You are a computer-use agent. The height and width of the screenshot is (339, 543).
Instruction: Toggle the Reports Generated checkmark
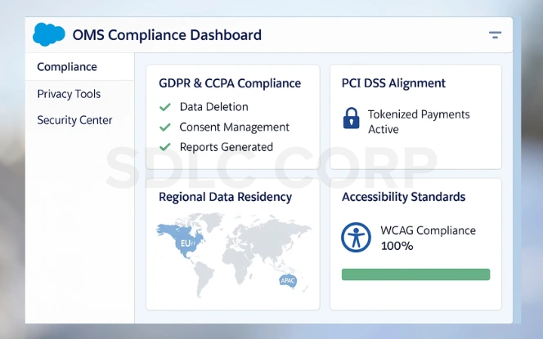pos(165,147)
